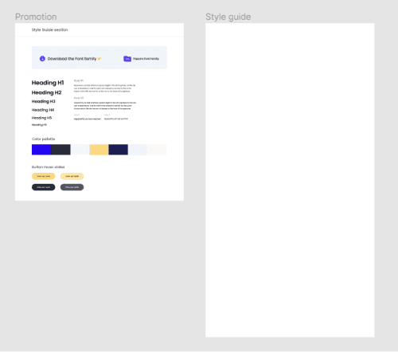This screenshot has height=352, width=398.
Task: Select the 'Heading H2' text
Action: [46, 92]
